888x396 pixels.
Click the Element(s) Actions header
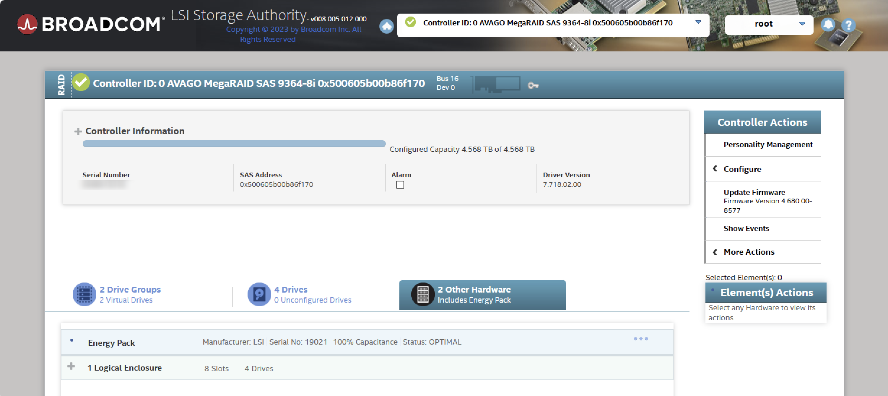coord(765,292)
